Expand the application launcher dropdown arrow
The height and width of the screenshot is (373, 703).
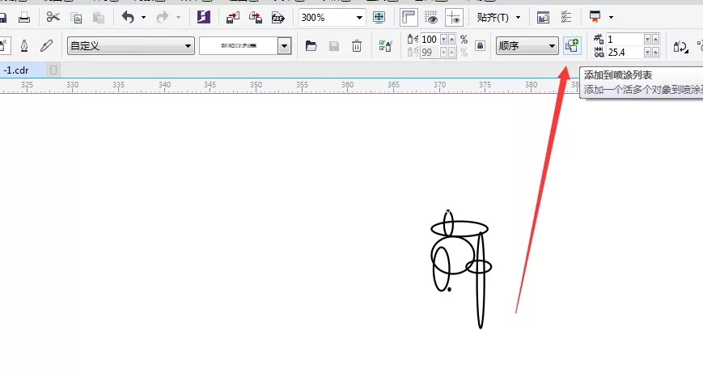click(x=611, y=18)
